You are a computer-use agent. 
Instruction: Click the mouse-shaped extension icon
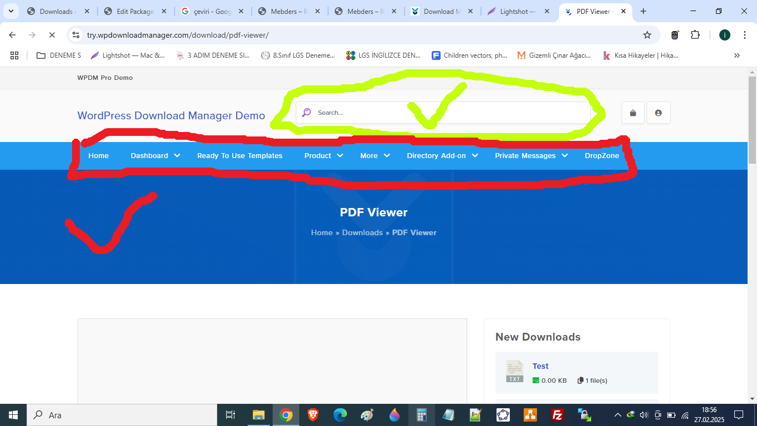coord(675,35)
